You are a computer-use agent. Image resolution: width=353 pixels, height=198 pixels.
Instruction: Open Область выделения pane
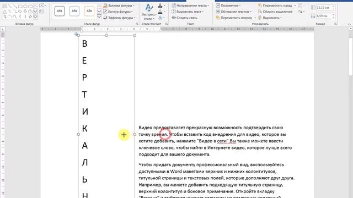275,12
